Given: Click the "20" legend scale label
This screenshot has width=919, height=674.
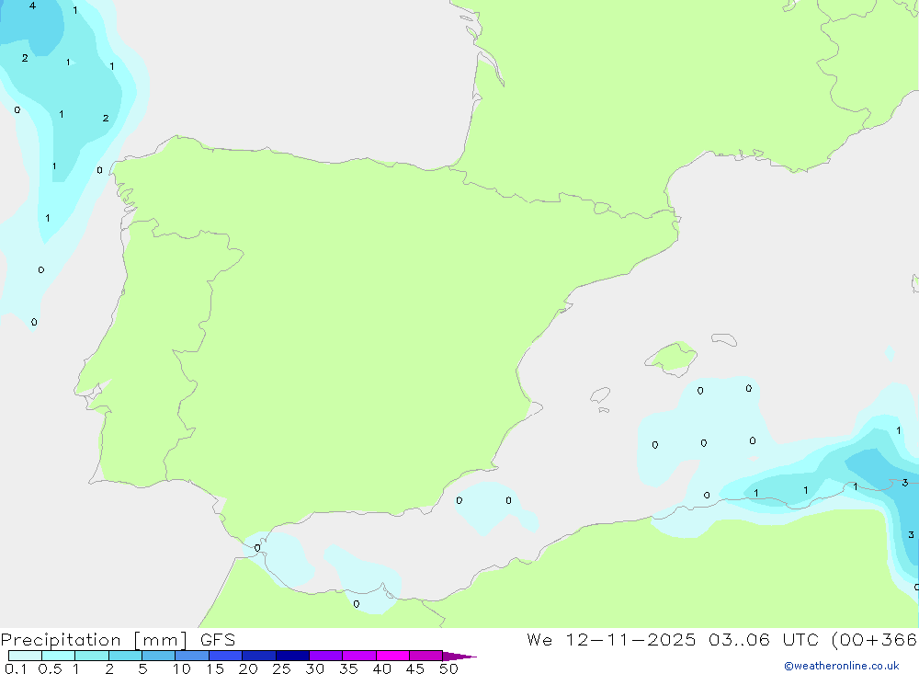Looking at the screenshot, I should [x=248, y=668].
